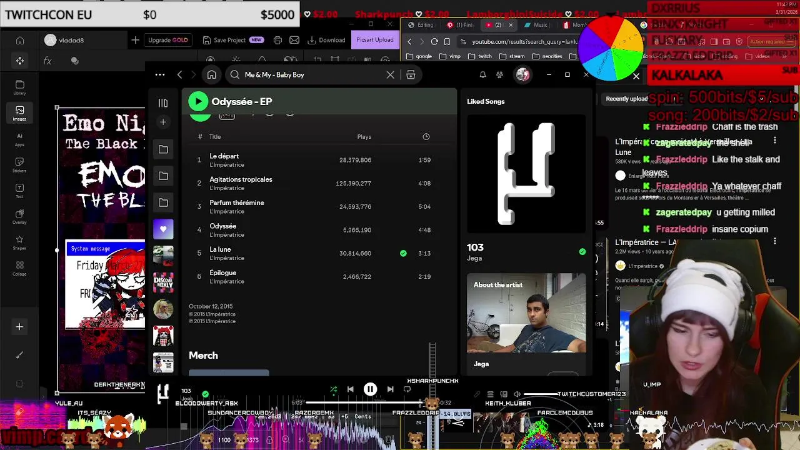The width and height of the screenshot is (800, 450).
Task: Toggle liked checkmark for 103 in player bar
Action: click(x=205, y=394)
